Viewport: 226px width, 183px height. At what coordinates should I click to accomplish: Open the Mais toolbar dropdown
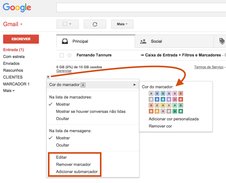122,24
